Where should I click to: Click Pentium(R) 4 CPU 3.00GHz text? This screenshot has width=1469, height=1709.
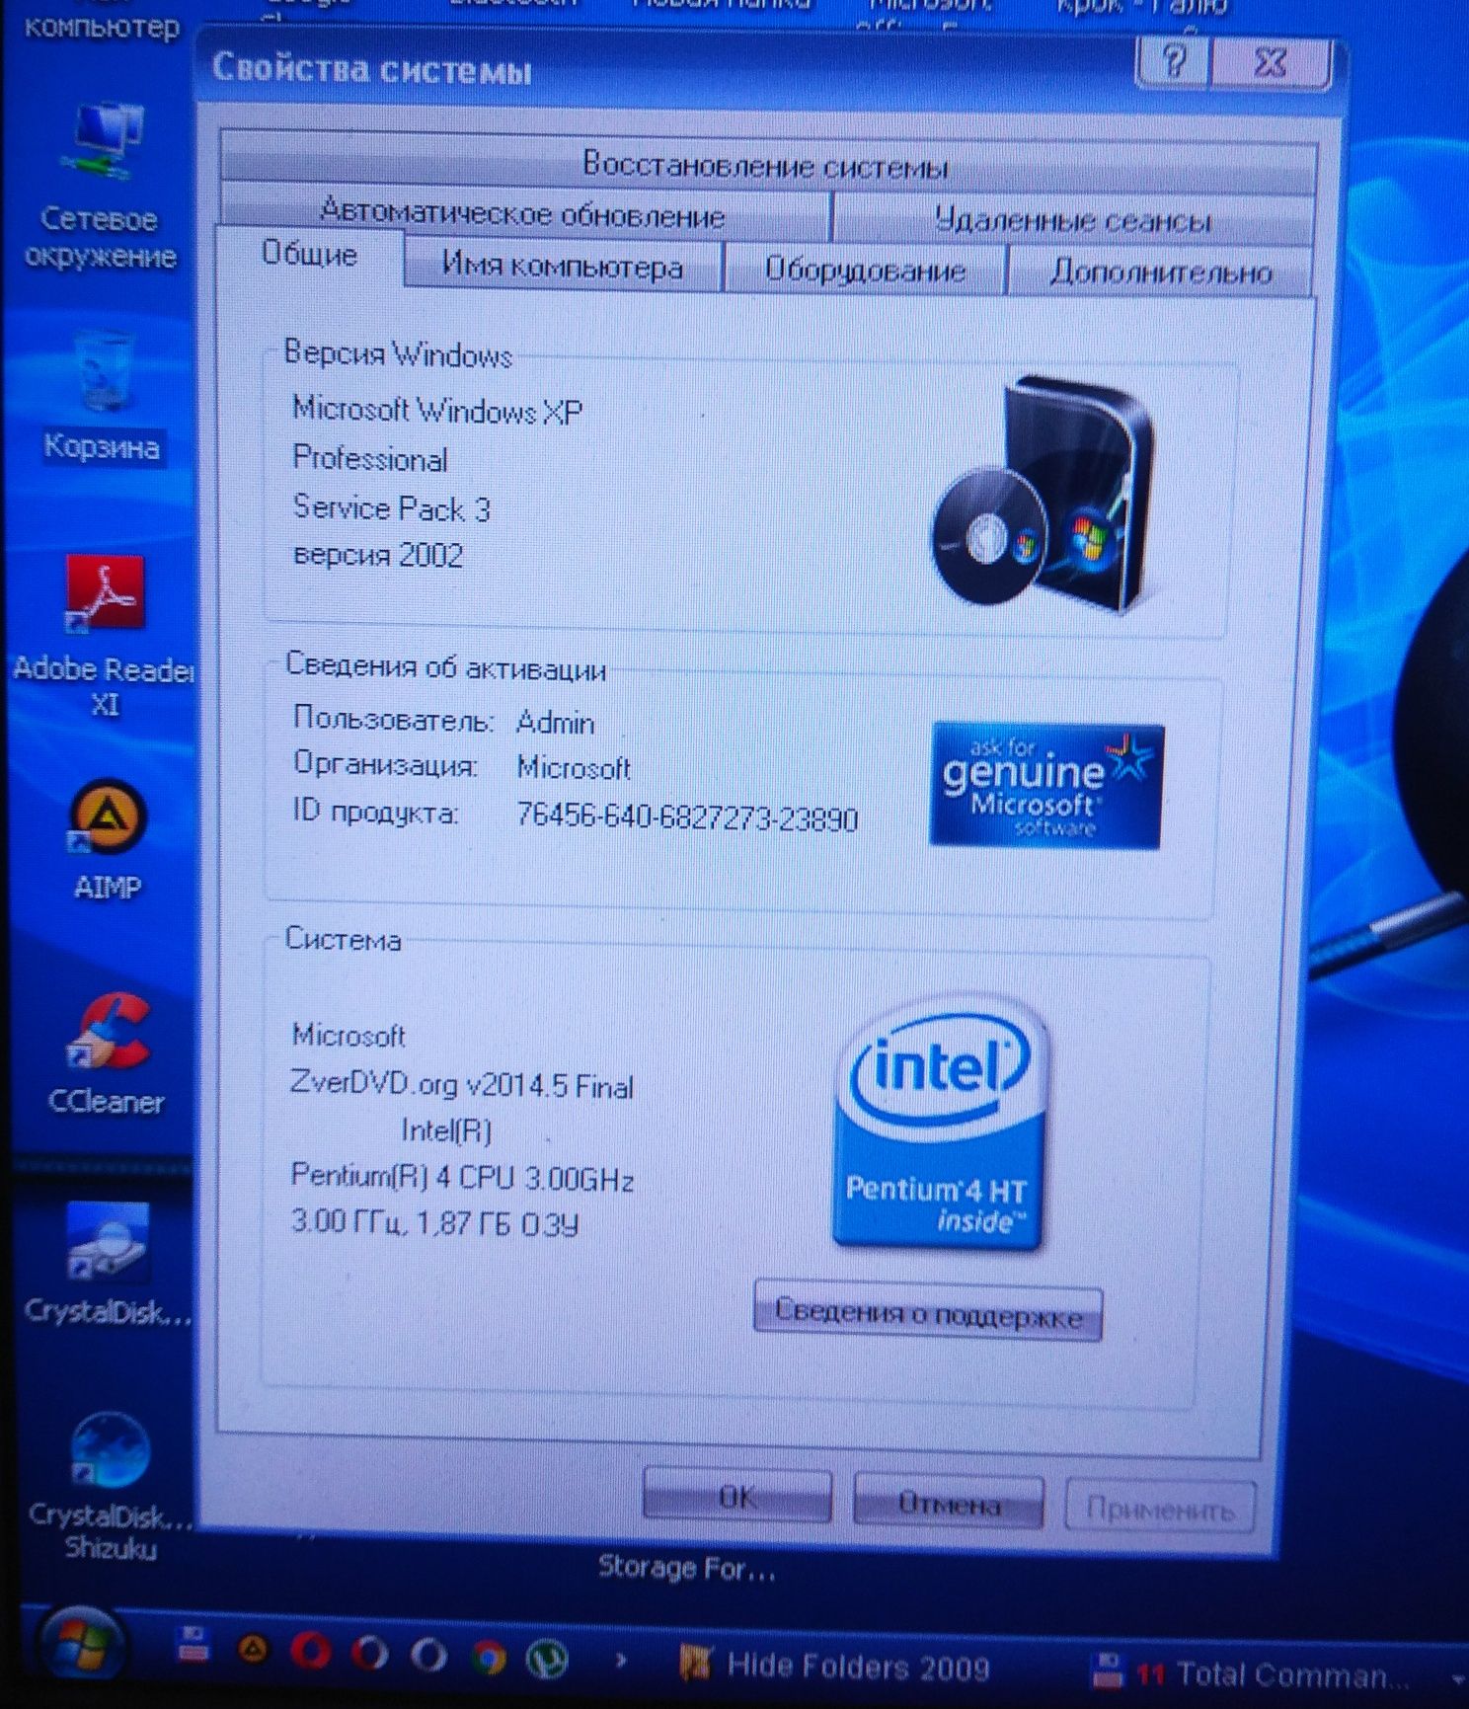(461, 1177)
